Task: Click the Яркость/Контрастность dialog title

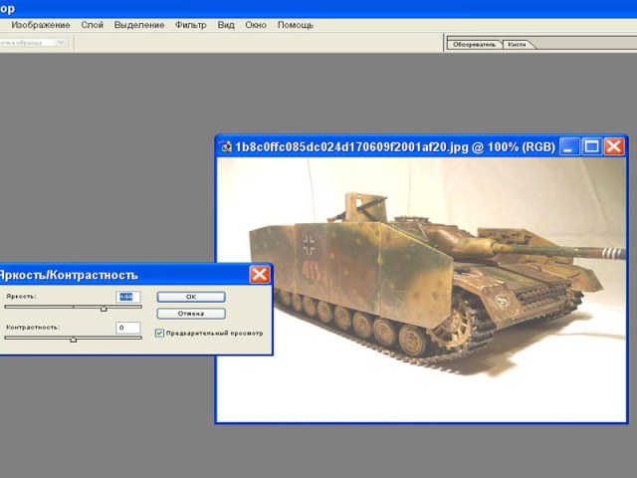Action: (69, 275)
